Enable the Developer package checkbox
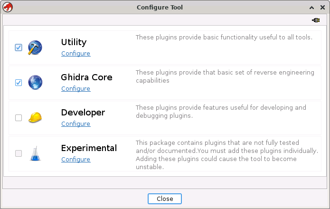This screenshot has width=330, height=209. pyautogui.click(x=19, y=118)
